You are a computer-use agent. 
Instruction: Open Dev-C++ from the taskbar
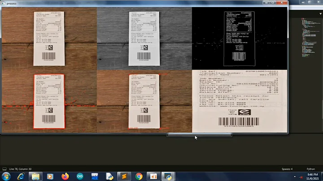click(95, 177)
